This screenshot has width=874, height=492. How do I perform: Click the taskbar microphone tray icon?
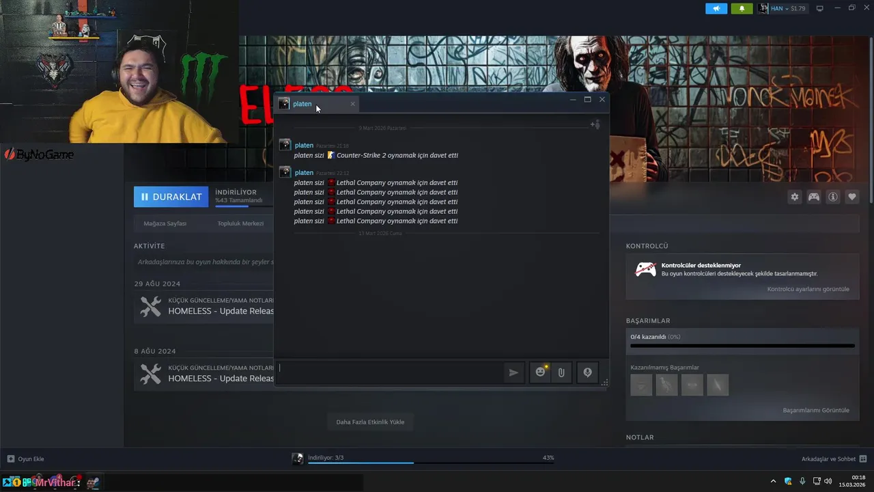coord(802,482)
